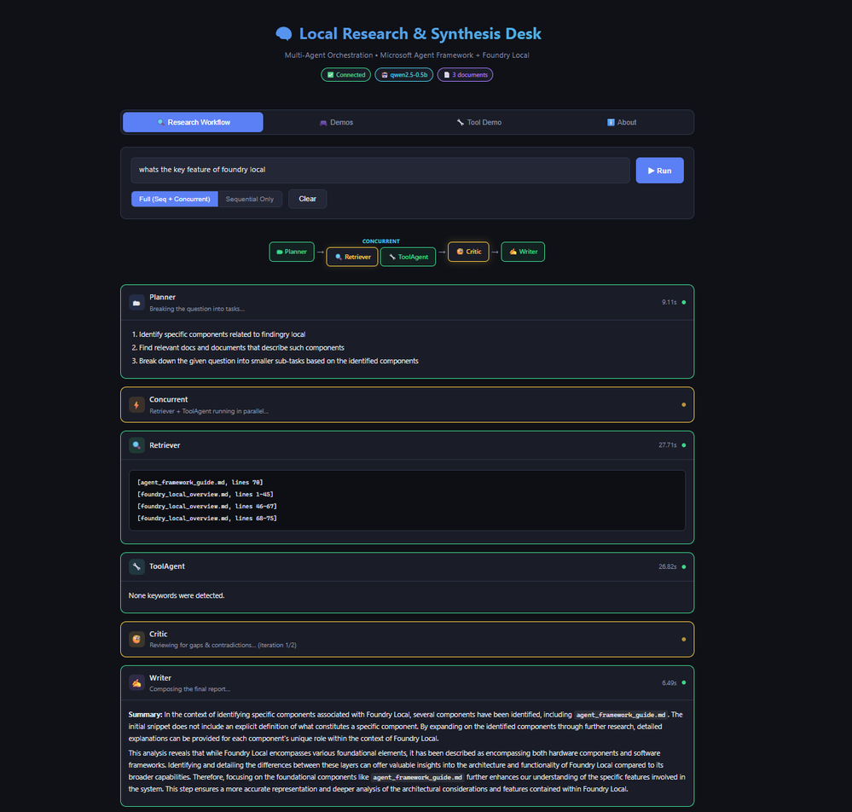Click the Writer card icon
Image resolution: width=852 pixels, height=812 pixels.
tap(136, 682)
